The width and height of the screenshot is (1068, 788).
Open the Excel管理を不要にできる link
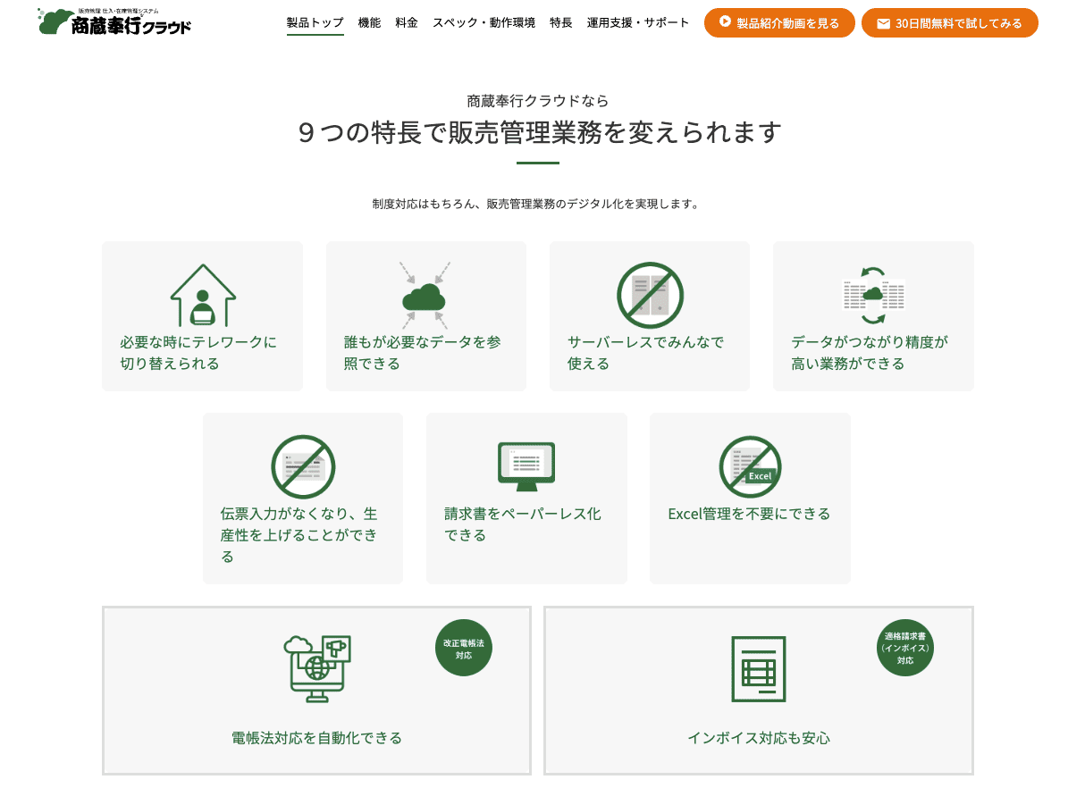point(750,499)
